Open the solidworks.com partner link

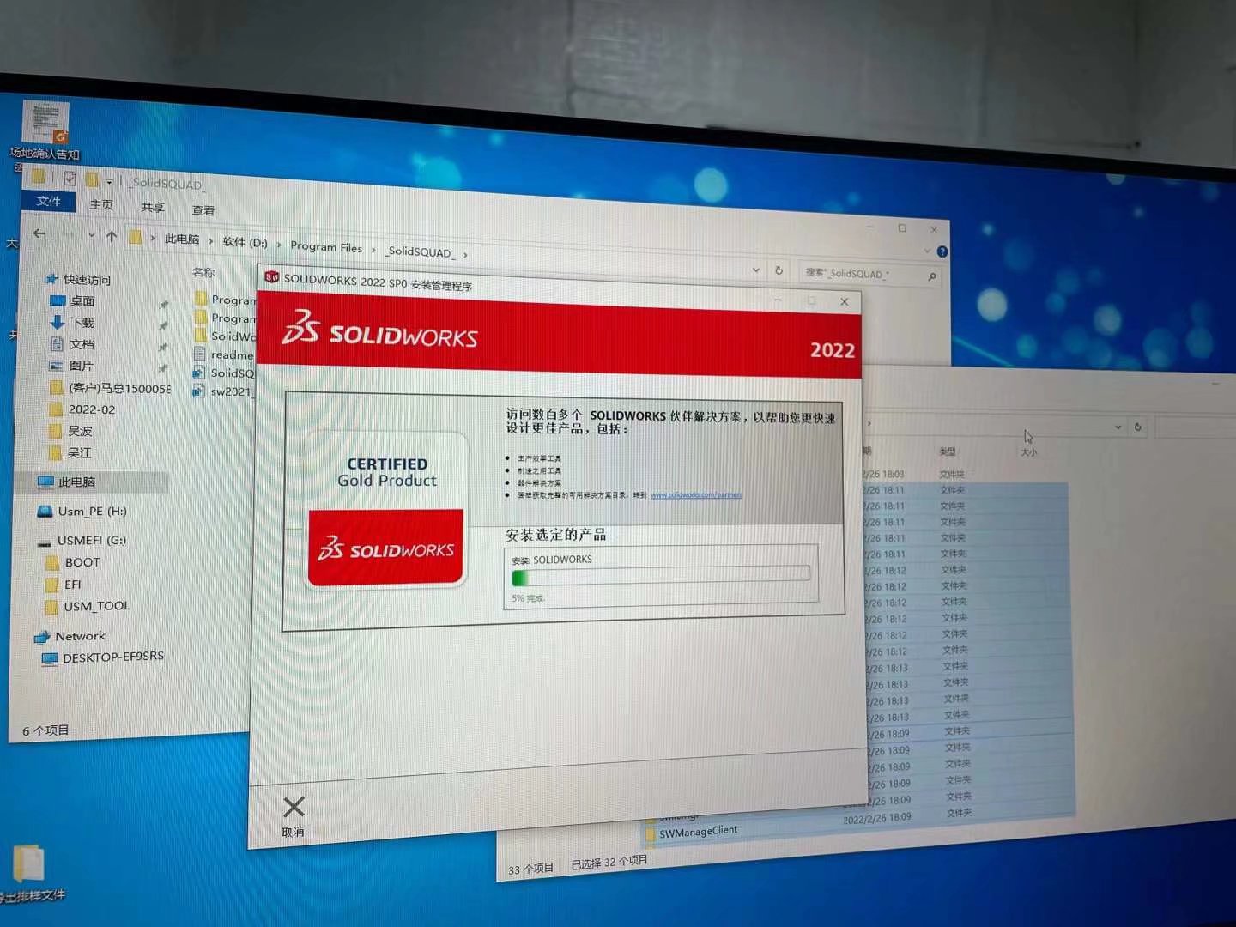[x=695, y=495]
